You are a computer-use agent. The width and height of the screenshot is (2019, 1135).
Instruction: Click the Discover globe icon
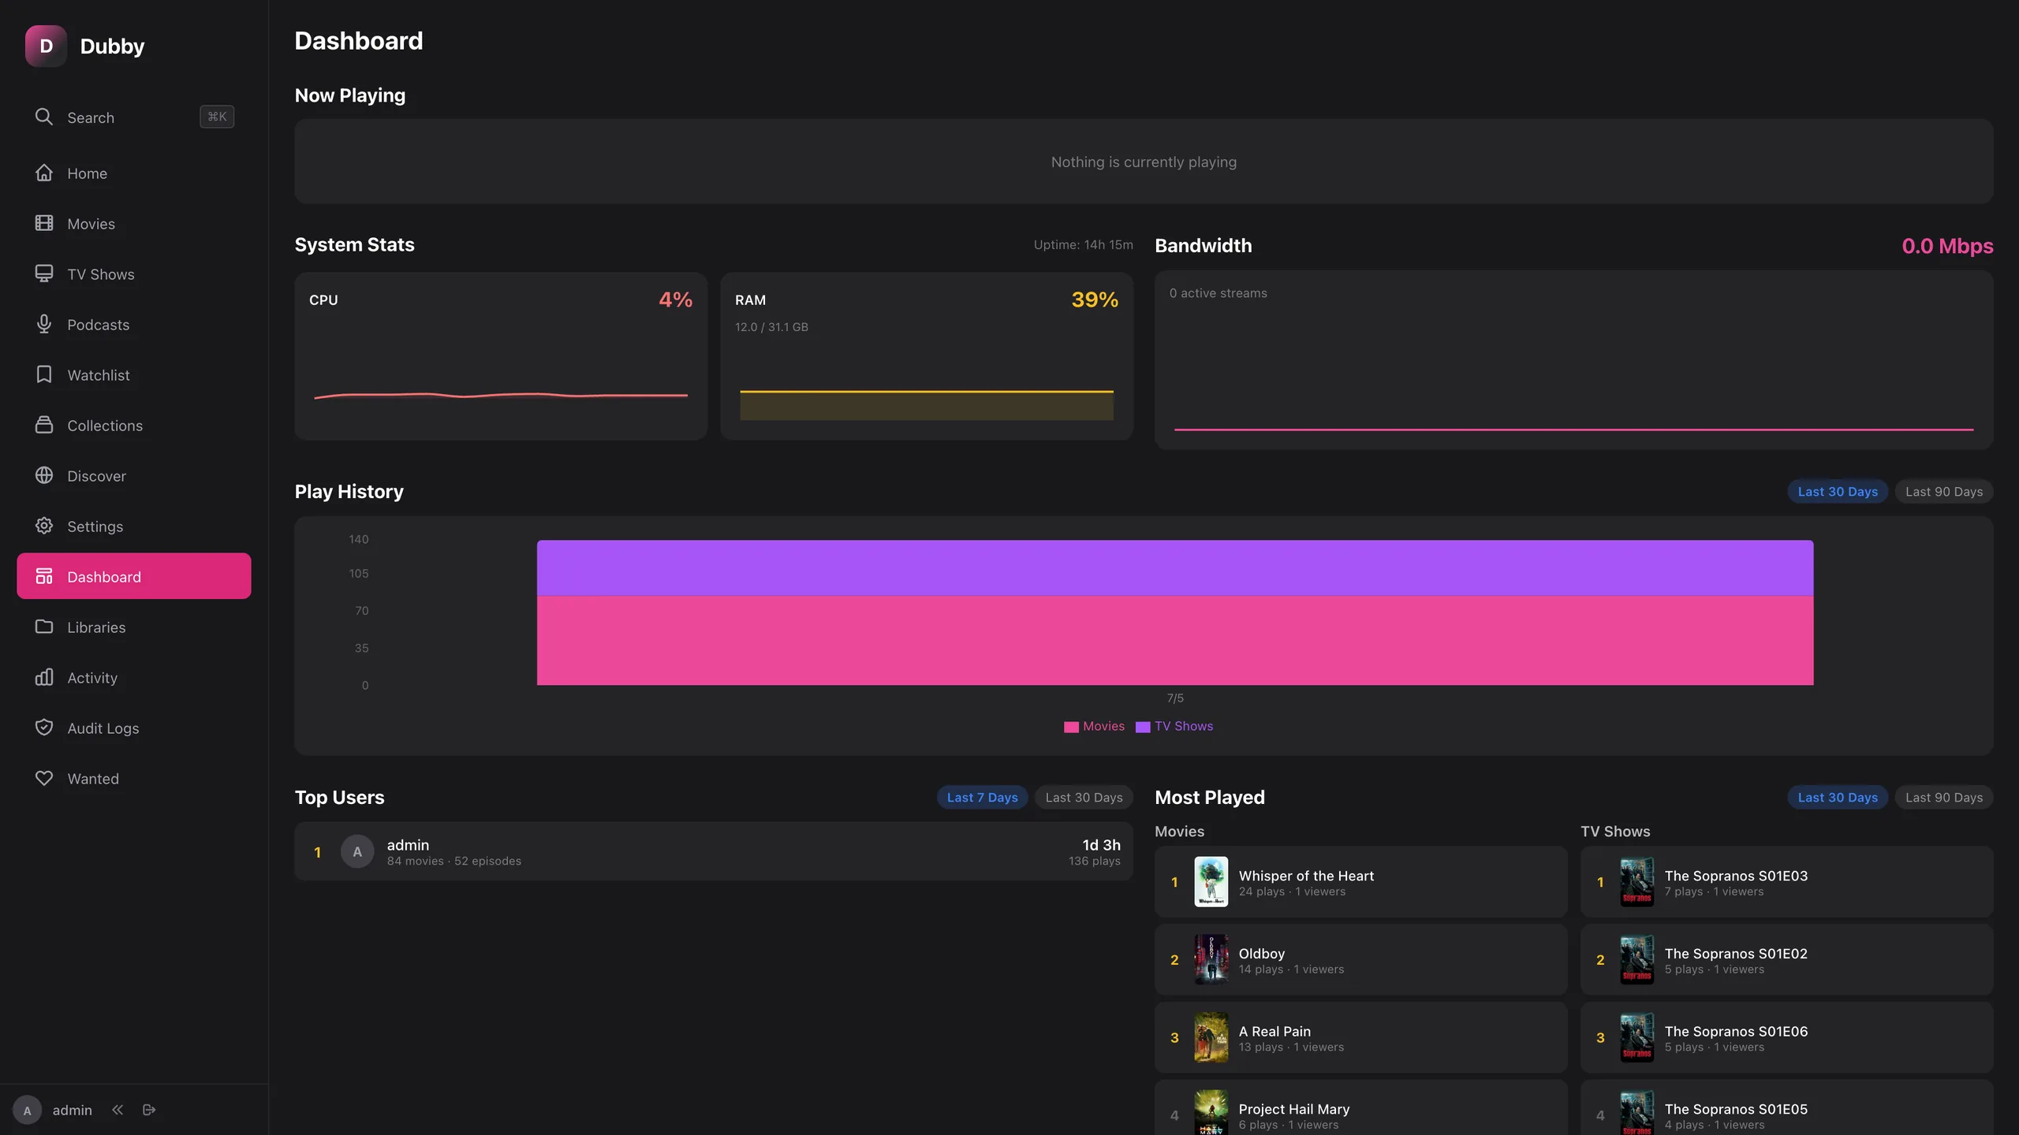click(x=44, y=475)
